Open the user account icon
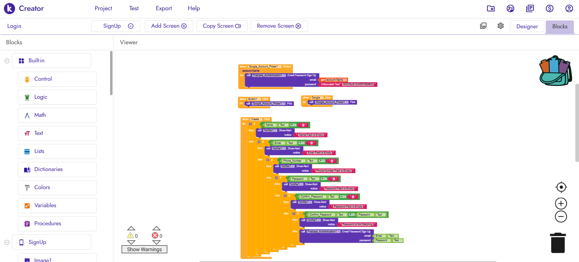Viewport: 579px width, 262px height. (569, 8)
